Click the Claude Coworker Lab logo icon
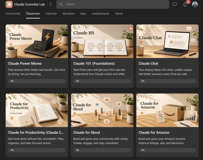This screenshot has width=203, height=160. point(9,4)
